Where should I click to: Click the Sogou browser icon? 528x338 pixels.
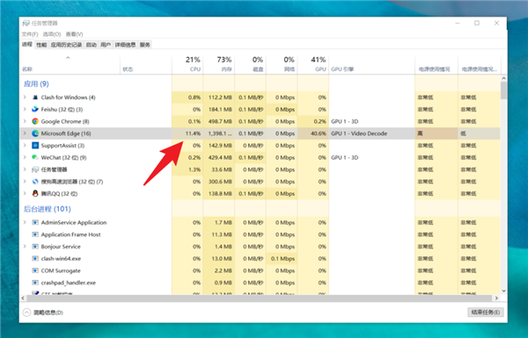35,182
